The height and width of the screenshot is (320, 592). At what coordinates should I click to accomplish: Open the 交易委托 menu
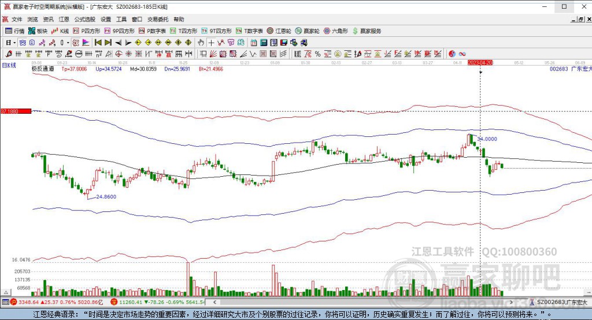(158, 19)
